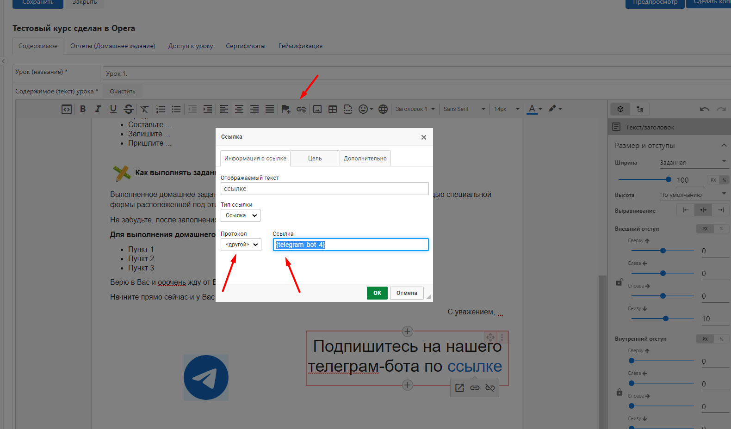Select PX unit for Внешний отступ
The height and width of the screenshot is (429, 731).
tap(705, 229)
